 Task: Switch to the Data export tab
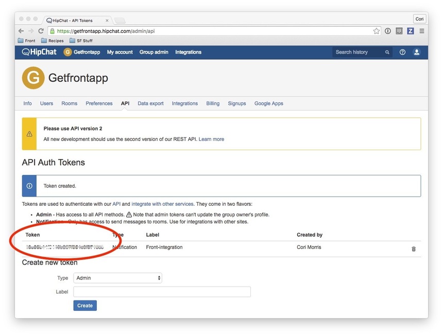[150, 103]
